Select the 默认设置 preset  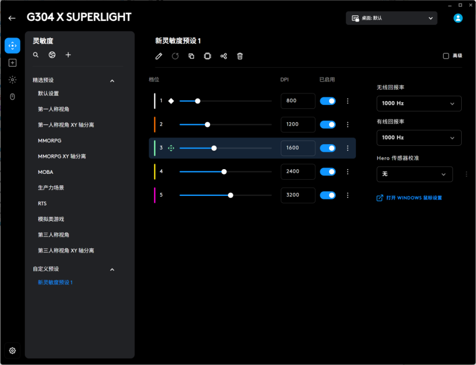(x=48, y=93)
